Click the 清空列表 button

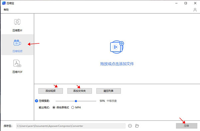pyautogui.click(x=108, y=91)
